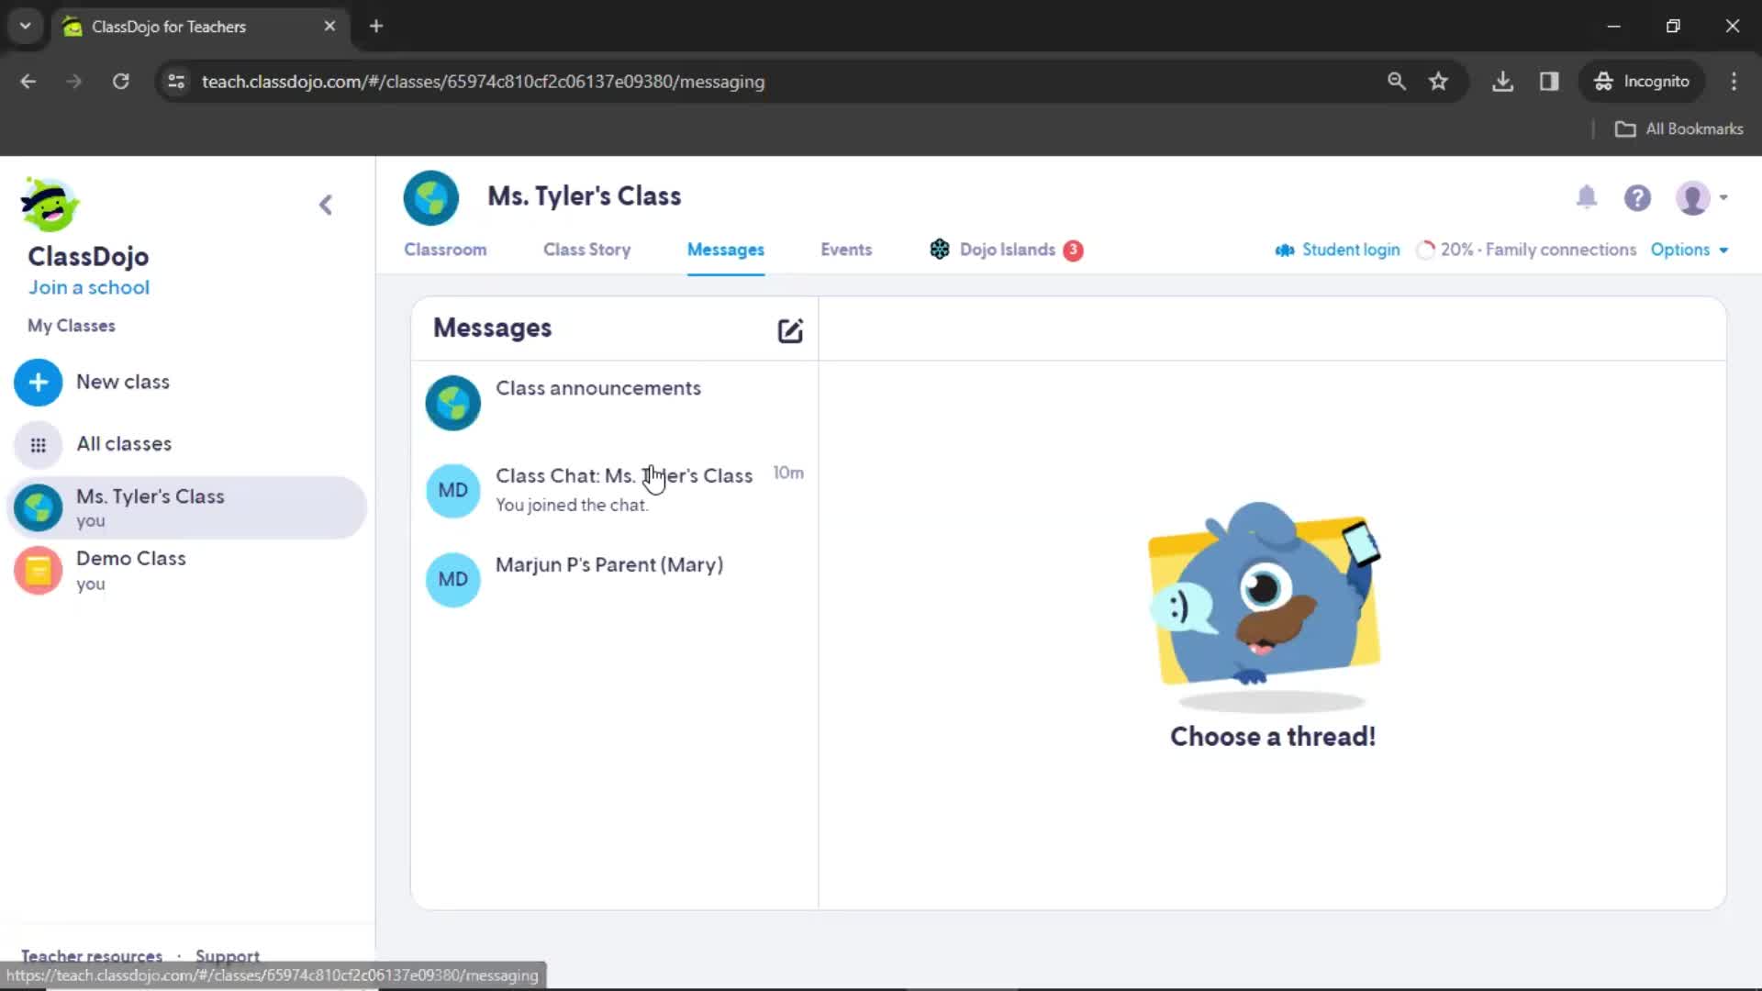Image resolution: width=1762 pixels, height=991 pixels.
Task: Expand the Options dropdown
Action: (x=1690, y=250)
